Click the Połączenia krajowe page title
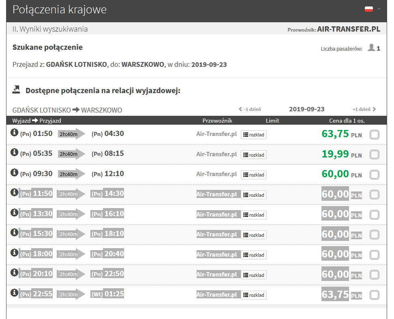 click(60, 10)
